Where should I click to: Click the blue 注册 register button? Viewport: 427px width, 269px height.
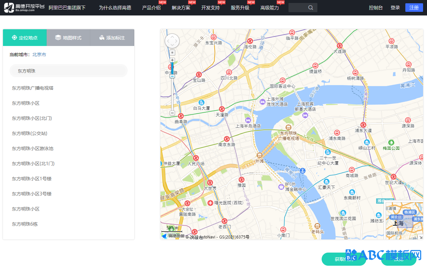414,8
